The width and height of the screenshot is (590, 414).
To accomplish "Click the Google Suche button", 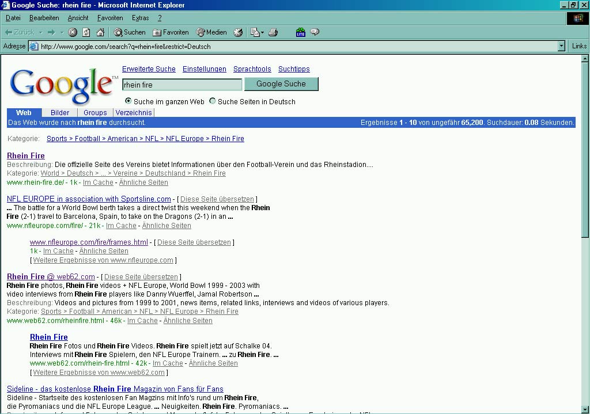I will point(281,84).
